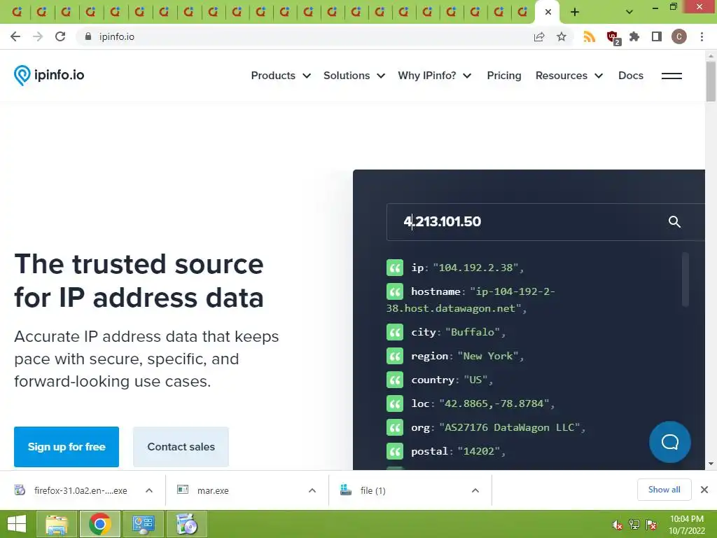
Task: Reload the ipinfo.io page
Action: (60, 36)
